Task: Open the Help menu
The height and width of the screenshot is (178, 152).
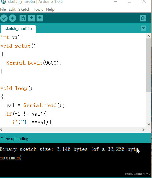Action: [x=50, y=9]
